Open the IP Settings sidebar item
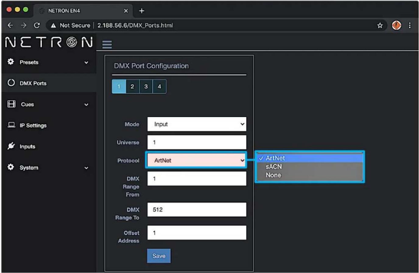Viewport: 419px width, 273px height. 49,125
